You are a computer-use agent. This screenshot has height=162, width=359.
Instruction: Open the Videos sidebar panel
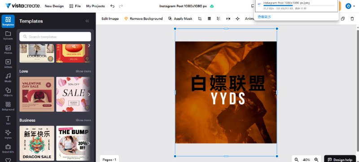pyautogui.click(x=8, y=64)
